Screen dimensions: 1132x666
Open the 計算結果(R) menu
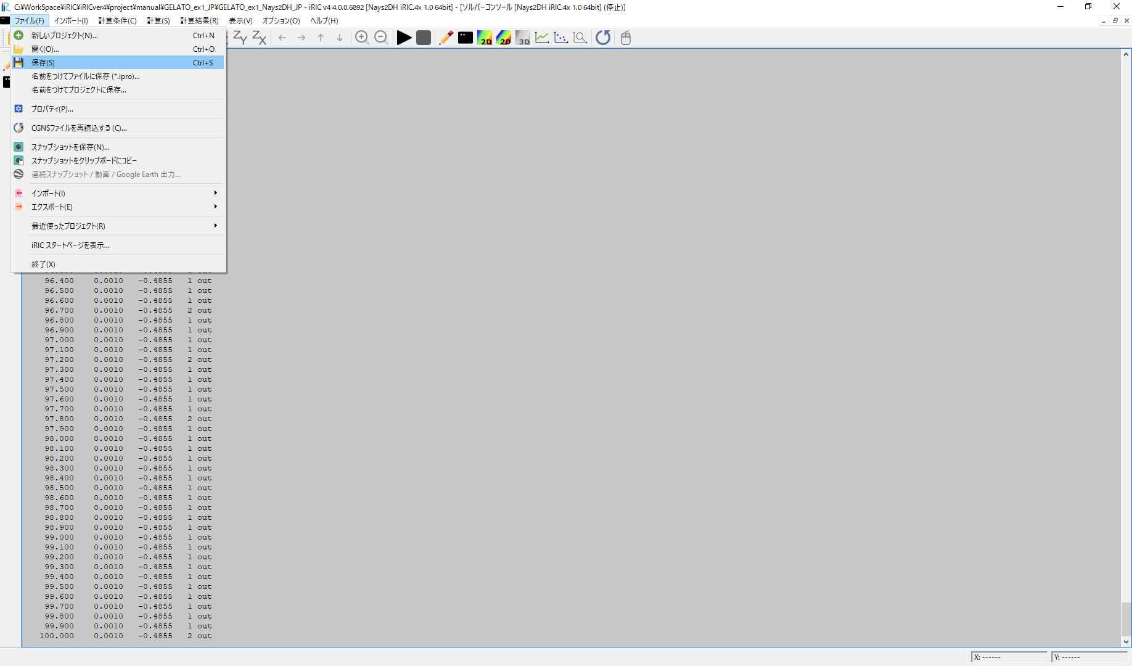[x=199, y=20]
